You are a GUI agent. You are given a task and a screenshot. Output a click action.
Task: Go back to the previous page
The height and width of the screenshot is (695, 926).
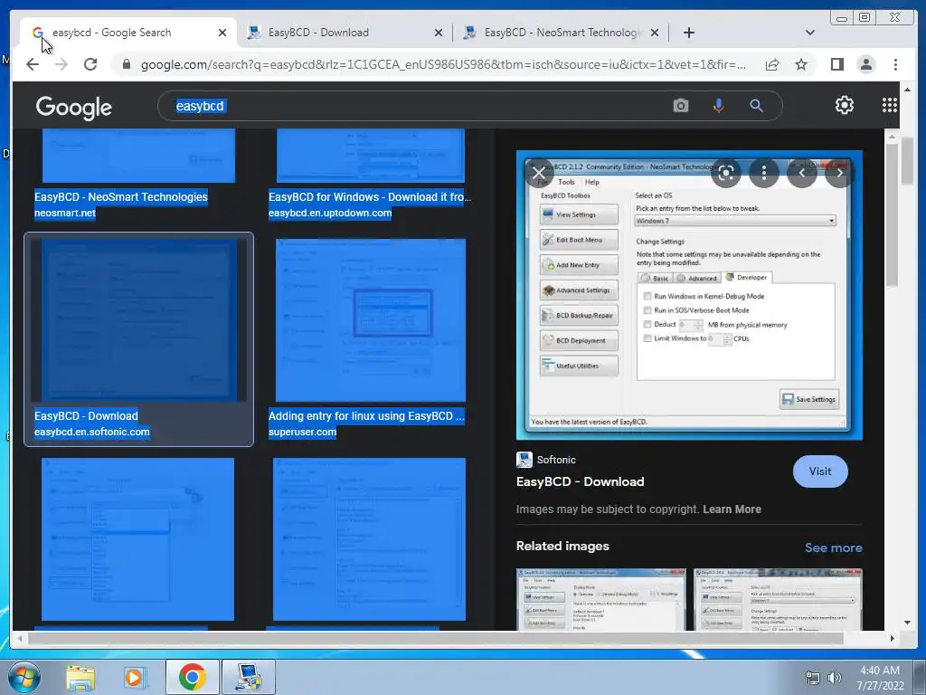coord(33,64)
